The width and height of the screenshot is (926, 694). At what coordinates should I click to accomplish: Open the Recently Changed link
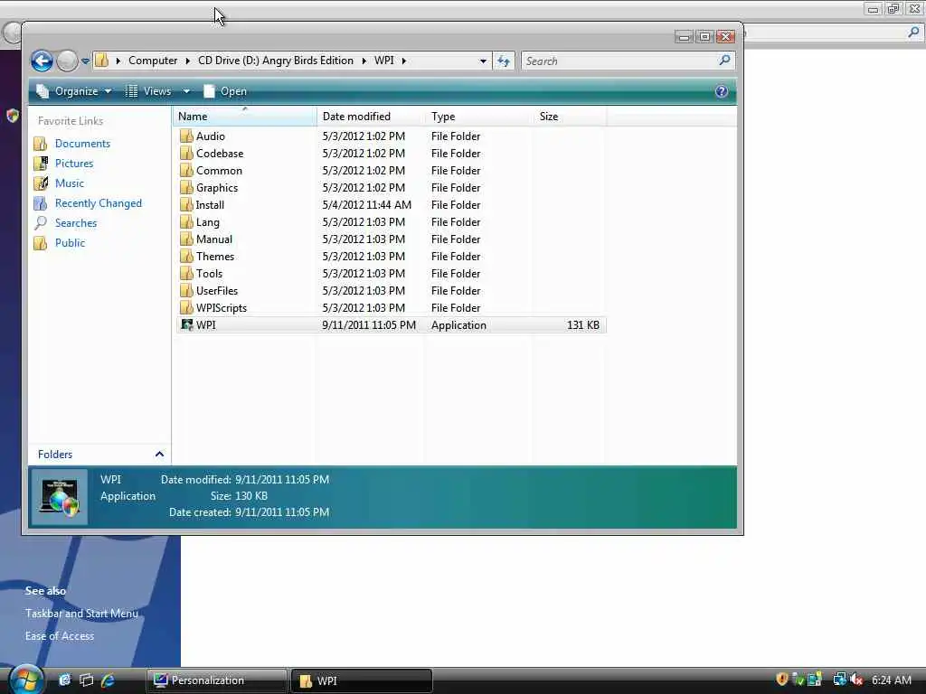tap(98, 203)
